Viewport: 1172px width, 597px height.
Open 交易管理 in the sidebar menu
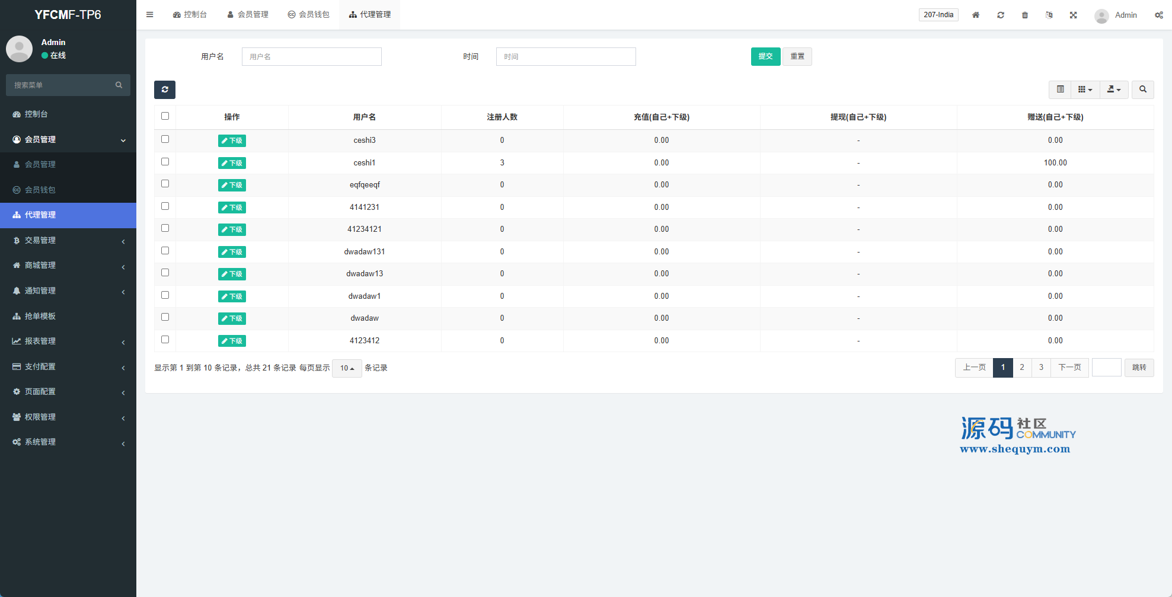point(68,240)
